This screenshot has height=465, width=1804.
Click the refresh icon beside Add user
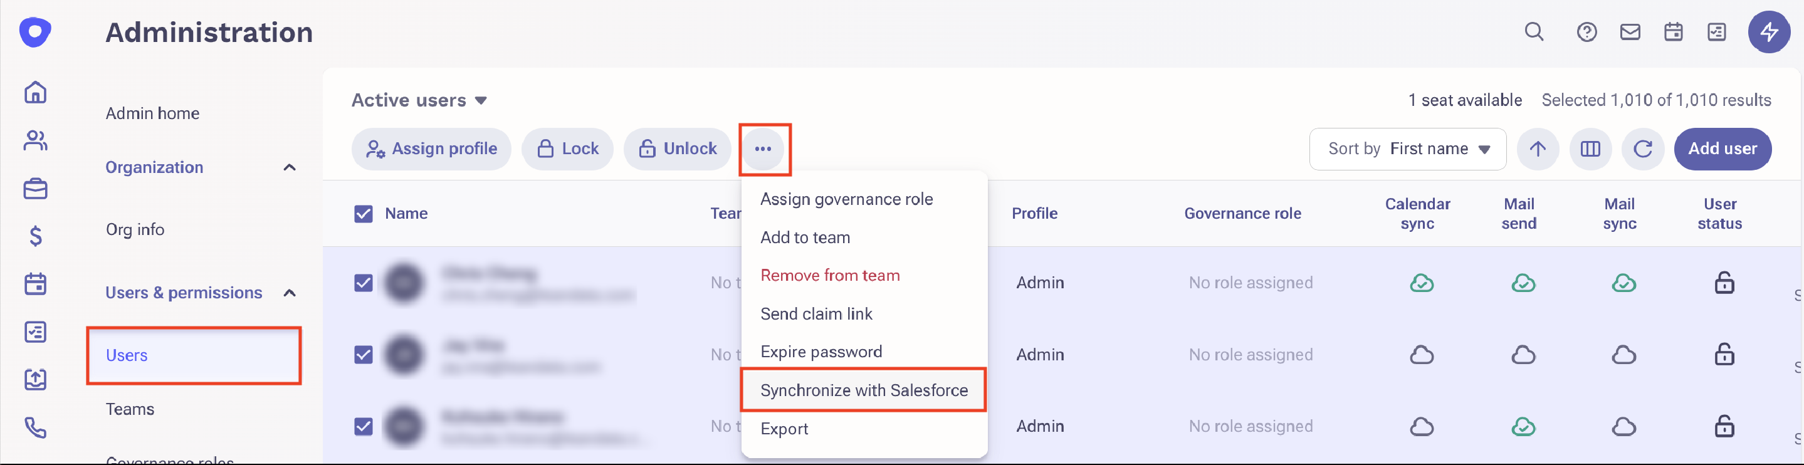point(1642,149)
